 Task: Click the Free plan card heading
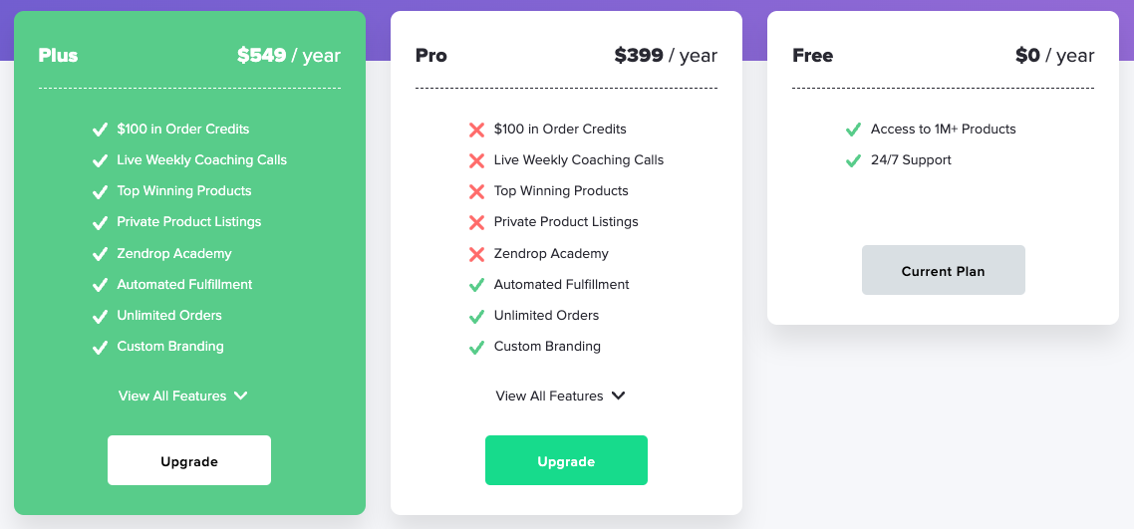812,56
